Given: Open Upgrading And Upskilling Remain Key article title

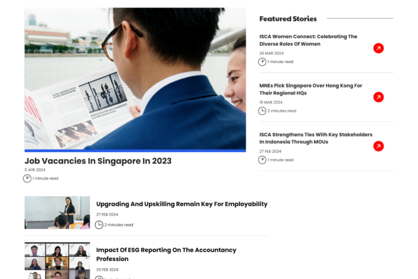Looking at the screenshot, I should pyautogui.click(x=182, y=204).
